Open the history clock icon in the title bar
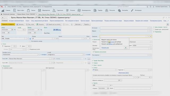This screenshot has height=96, width=170. pos(151,7)
